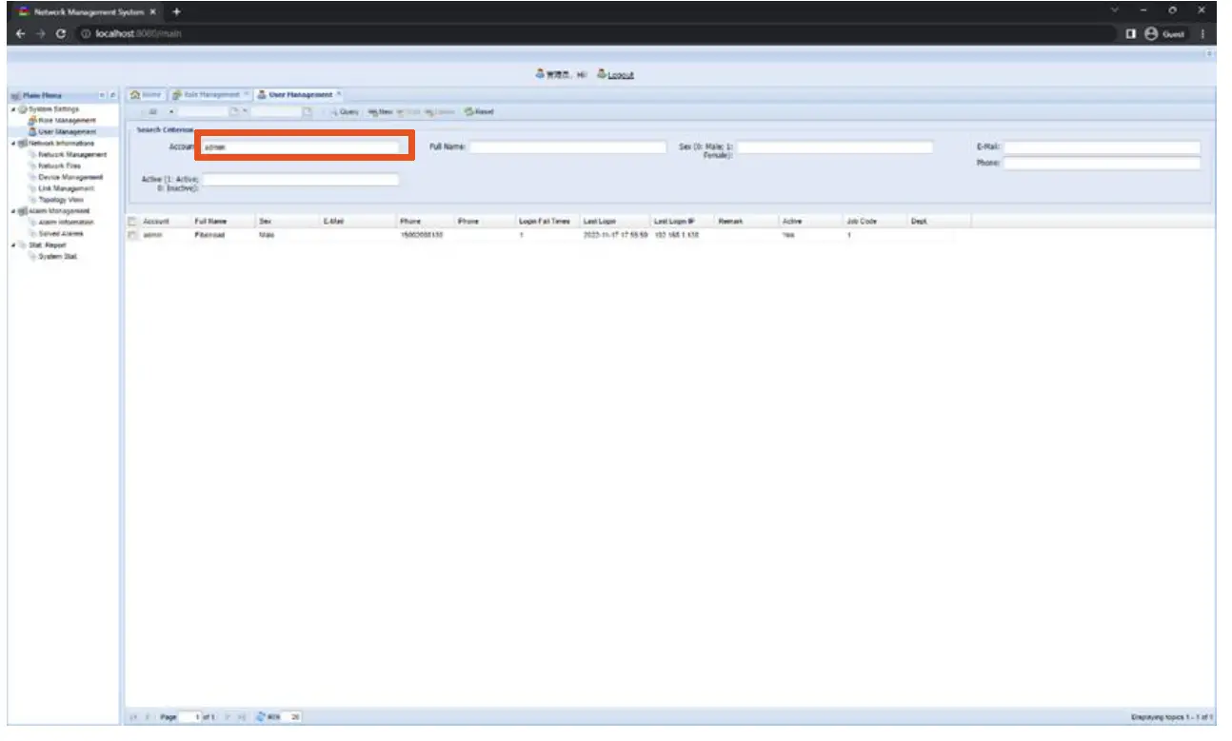Click the Logout link

click(619, 74)
